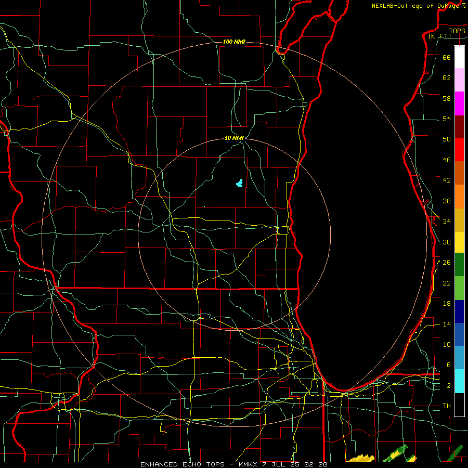Screen dimensions: 468x468
Task: Click the "02:20" time stamp
Action: [316, 464]
